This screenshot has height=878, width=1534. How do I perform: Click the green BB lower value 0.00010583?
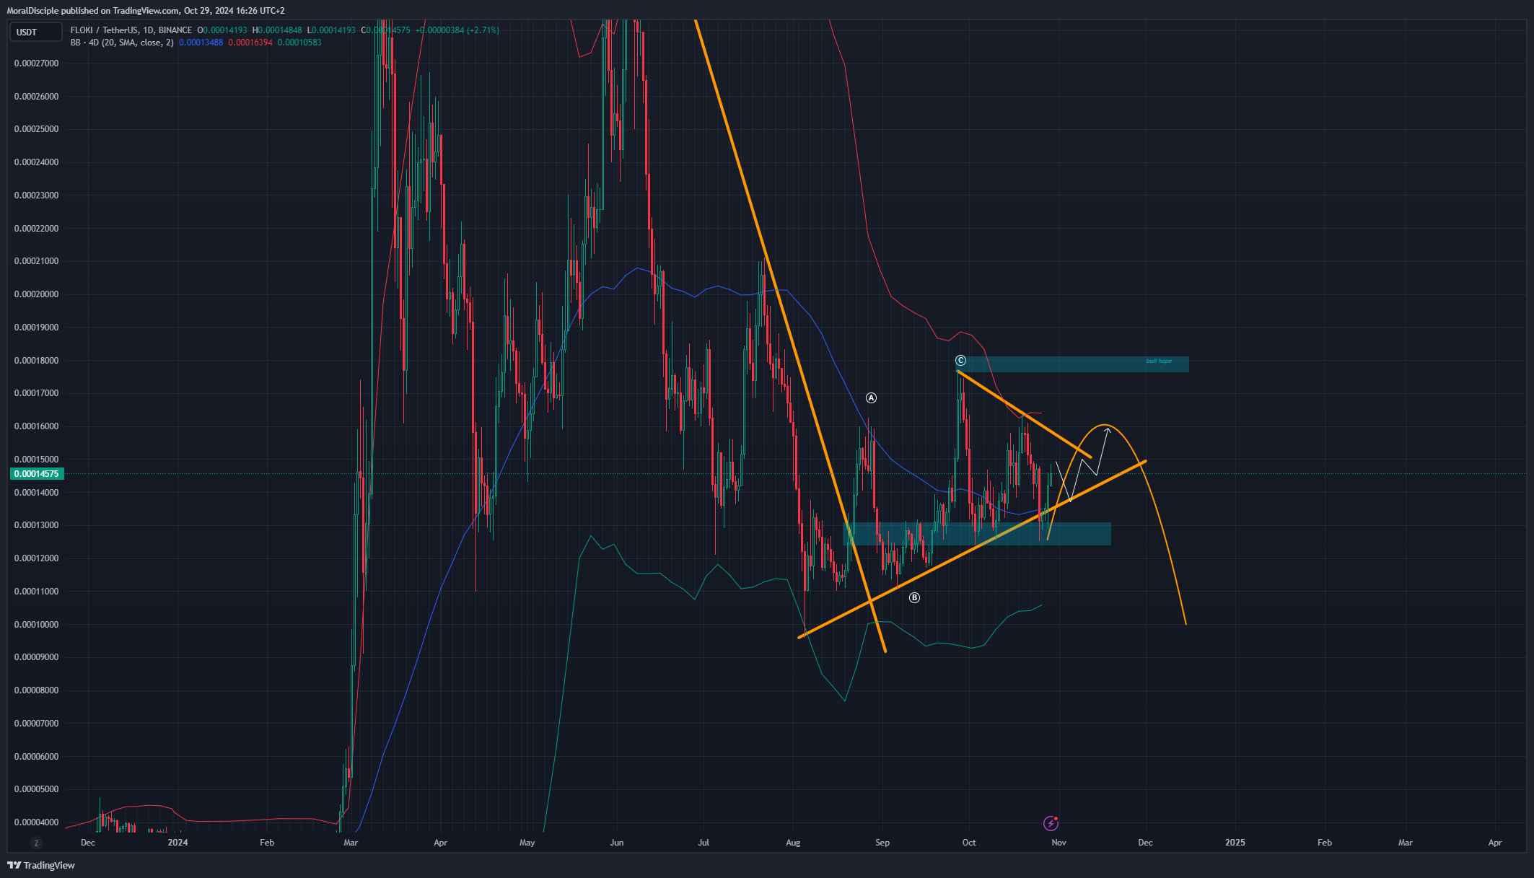tap(299, 43)
